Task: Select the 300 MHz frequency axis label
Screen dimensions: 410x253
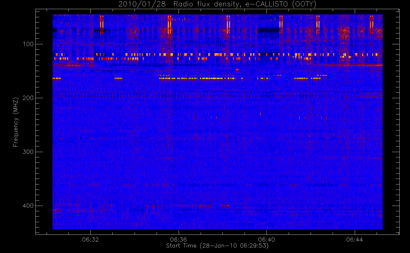Action: (28, 152)
